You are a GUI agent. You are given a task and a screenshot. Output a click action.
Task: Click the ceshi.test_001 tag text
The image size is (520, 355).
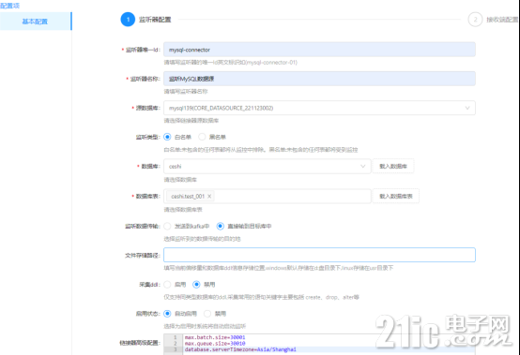point(188,196)
